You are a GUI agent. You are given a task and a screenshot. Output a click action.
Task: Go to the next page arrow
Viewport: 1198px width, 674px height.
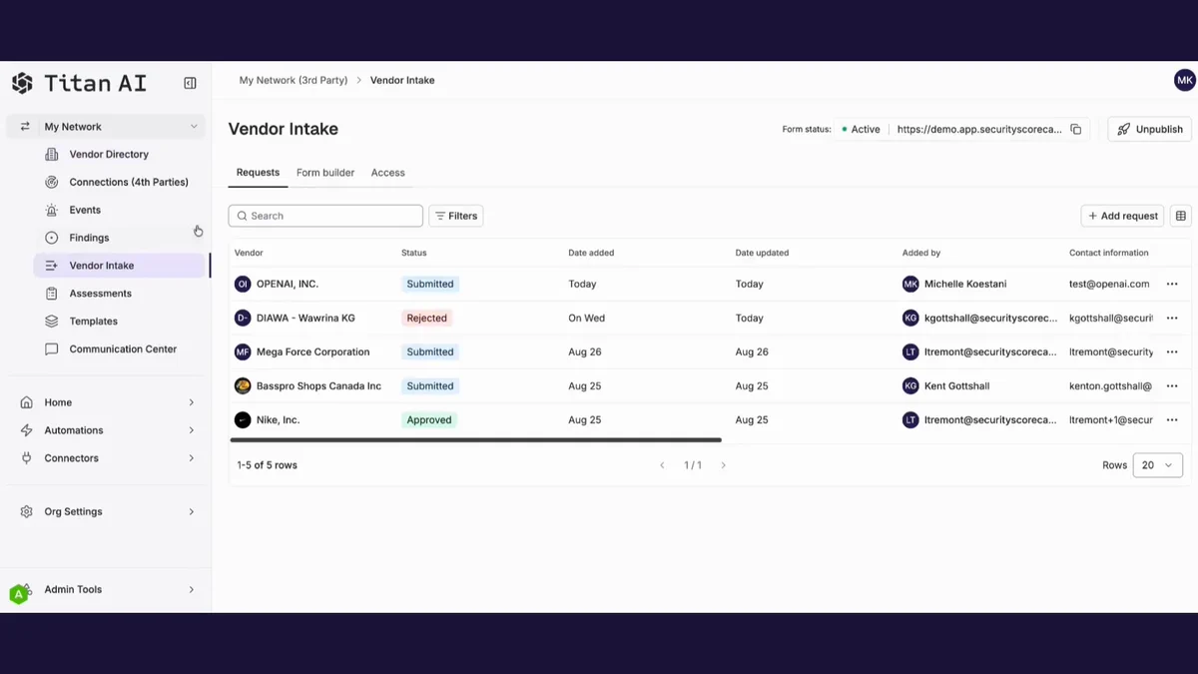pos(724,466)
